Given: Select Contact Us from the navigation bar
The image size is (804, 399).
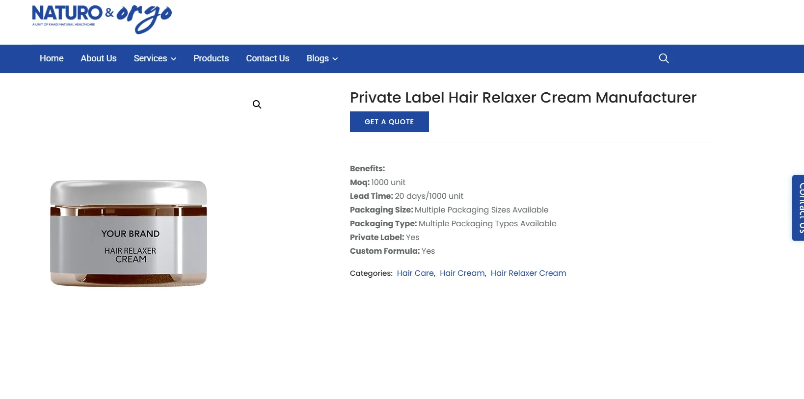Looking at the screenshot, I should click(267, 58).
